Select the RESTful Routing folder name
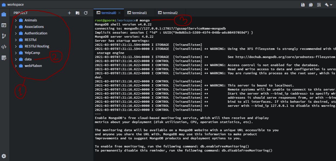 pos(37,46)
